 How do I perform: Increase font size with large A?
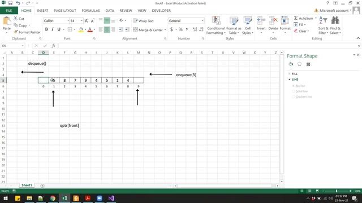[x=87, y=21]
